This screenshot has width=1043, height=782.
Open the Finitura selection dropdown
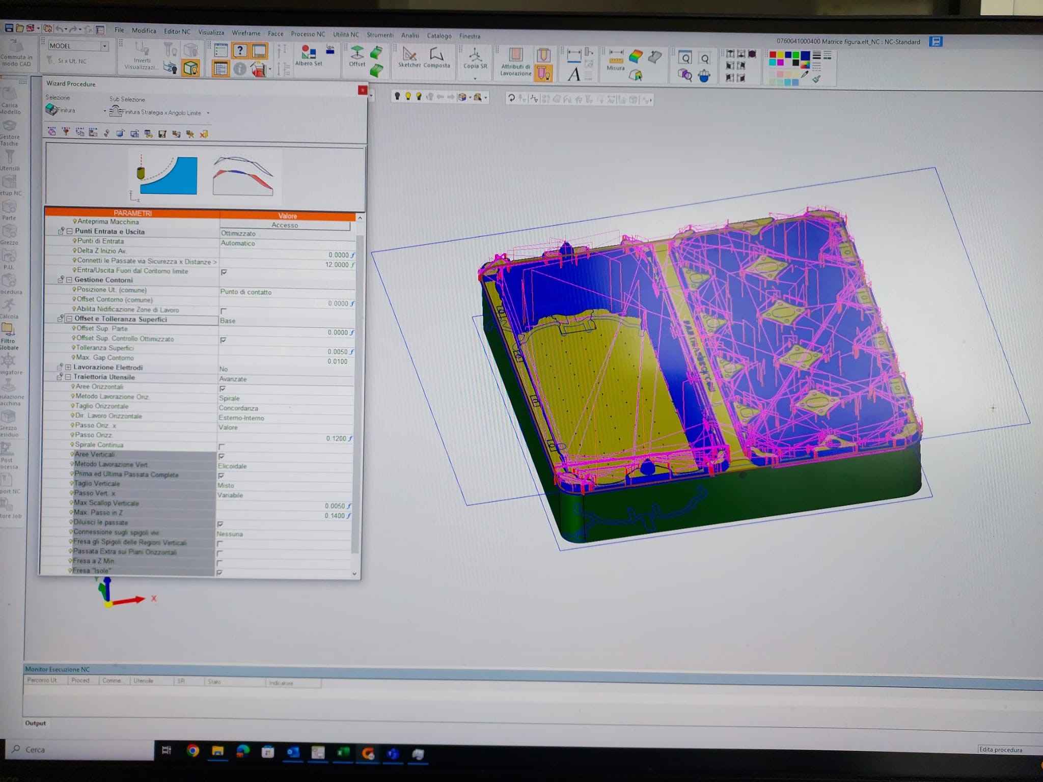pos(105,110)
